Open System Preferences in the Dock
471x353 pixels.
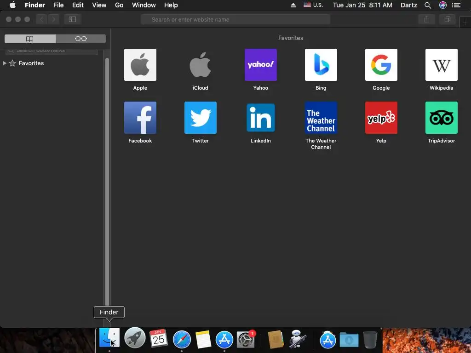pyautogui.click(x=246, y=339)
